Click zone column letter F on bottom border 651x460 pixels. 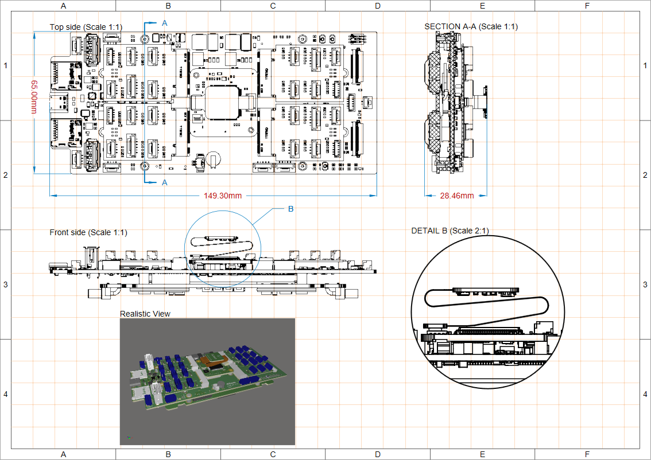(x=587, y=454)
